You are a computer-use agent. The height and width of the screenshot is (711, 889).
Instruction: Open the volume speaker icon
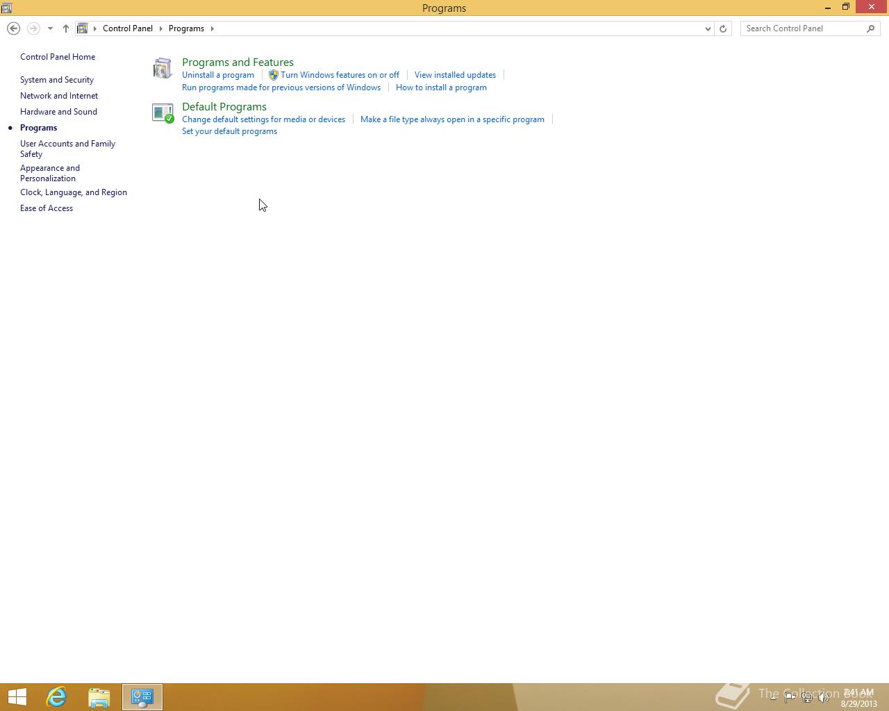coord(824,697)
